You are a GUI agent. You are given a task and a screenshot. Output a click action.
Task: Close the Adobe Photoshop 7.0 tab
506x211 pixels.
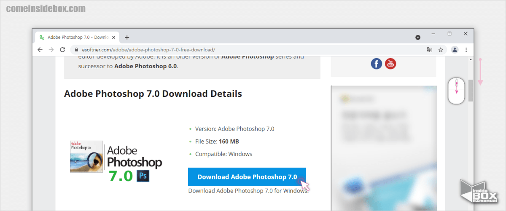pos(113,37)
